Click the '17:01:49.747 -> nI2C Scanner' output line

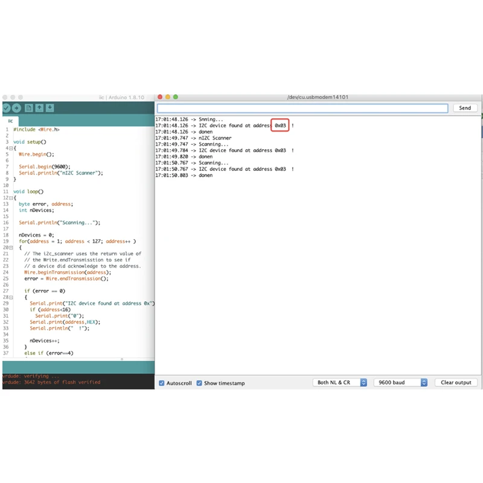[x=193, y=138]
